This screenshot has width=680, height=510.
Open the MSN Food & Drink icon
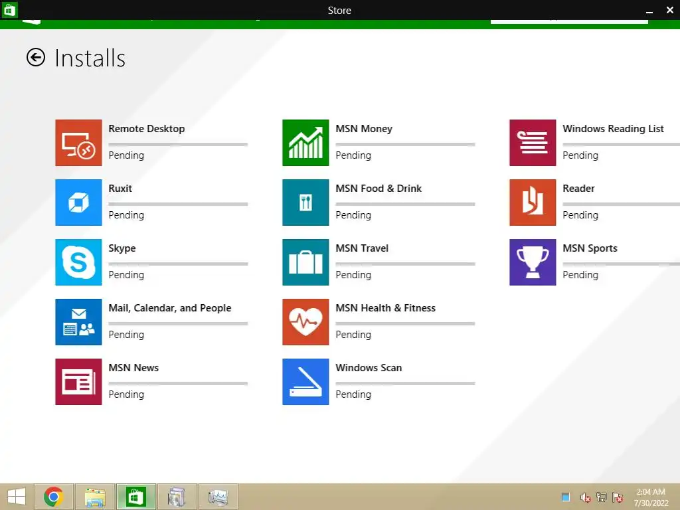305,203
